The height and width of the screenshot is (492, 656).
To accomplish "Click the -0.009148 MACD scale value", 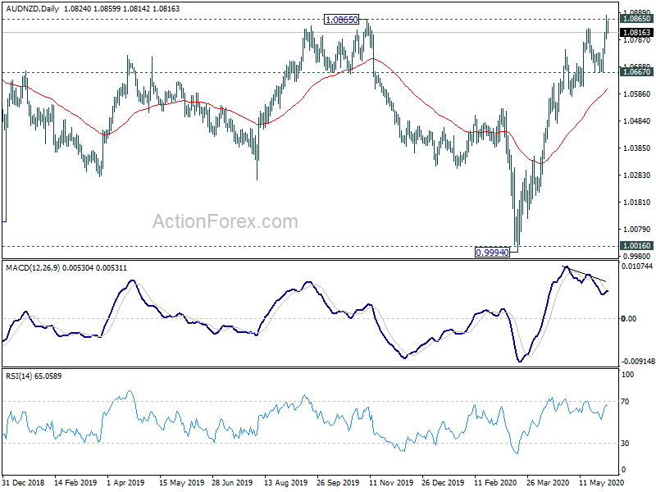I will tap(638, 361).
